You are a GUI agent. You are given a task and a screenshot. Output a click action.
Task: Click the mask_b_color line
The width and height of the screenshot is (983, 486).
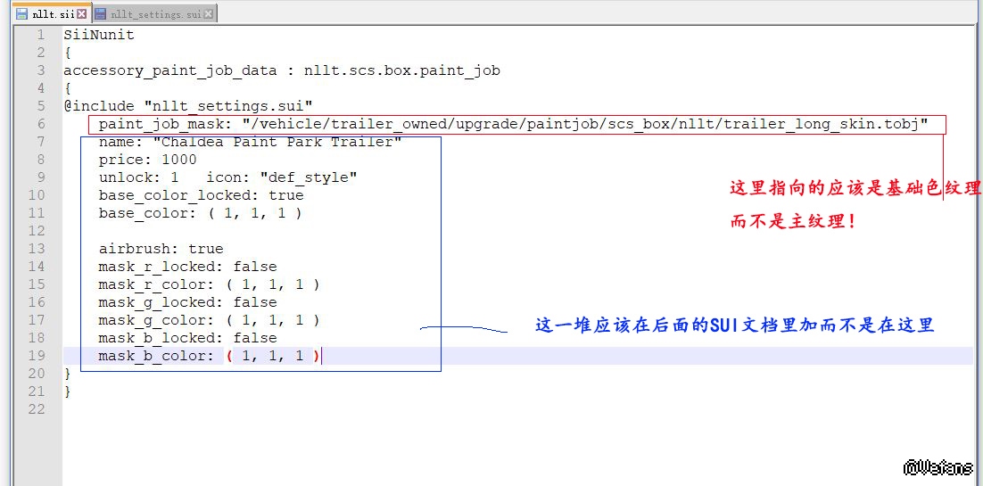pos(209,356)
